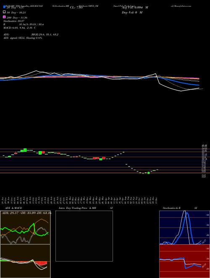Screen dimensions: 210x278
Task: Click the '(MGR) 28.6, 35.1, 63.2' ADX values
Action: pos(45,35)
